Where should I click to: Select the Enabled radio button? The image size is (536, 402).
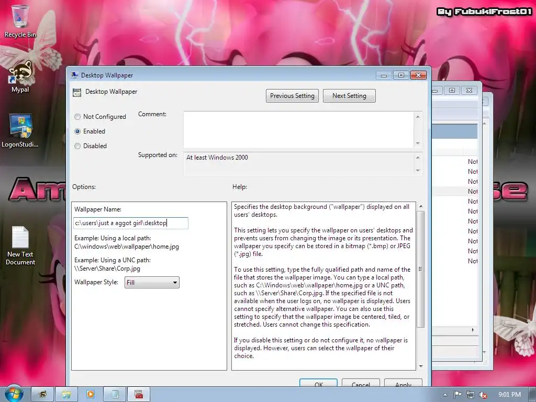77,131
